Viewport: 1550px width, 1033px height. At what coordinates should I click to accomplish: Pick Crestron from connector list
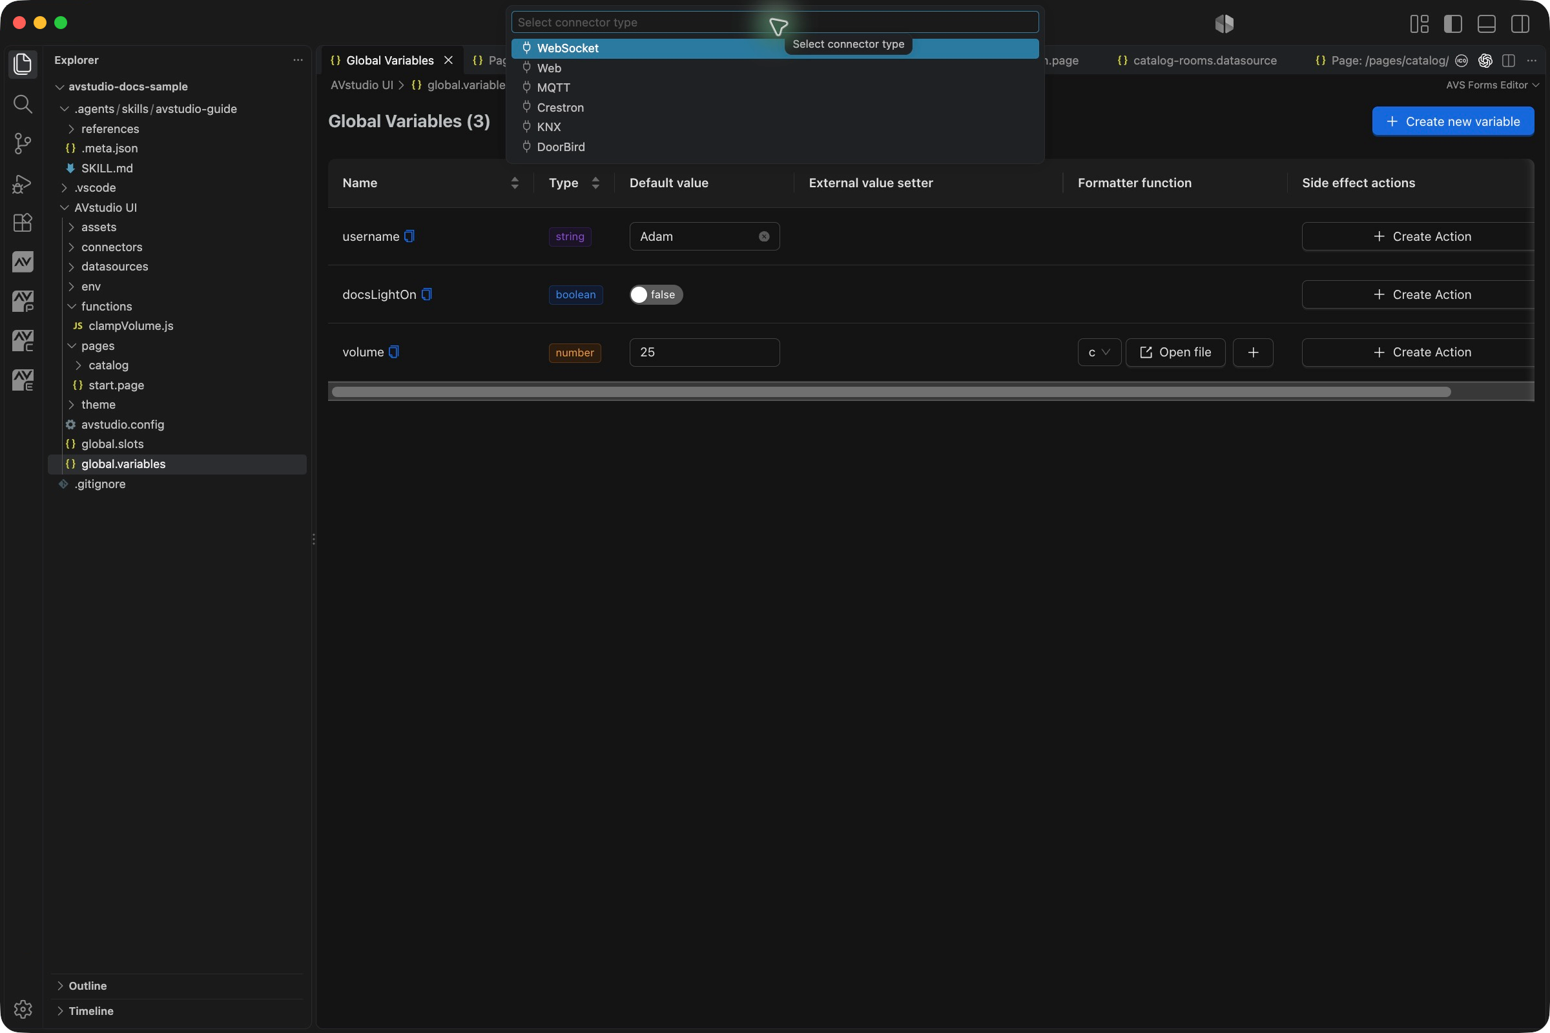(775, 107)
